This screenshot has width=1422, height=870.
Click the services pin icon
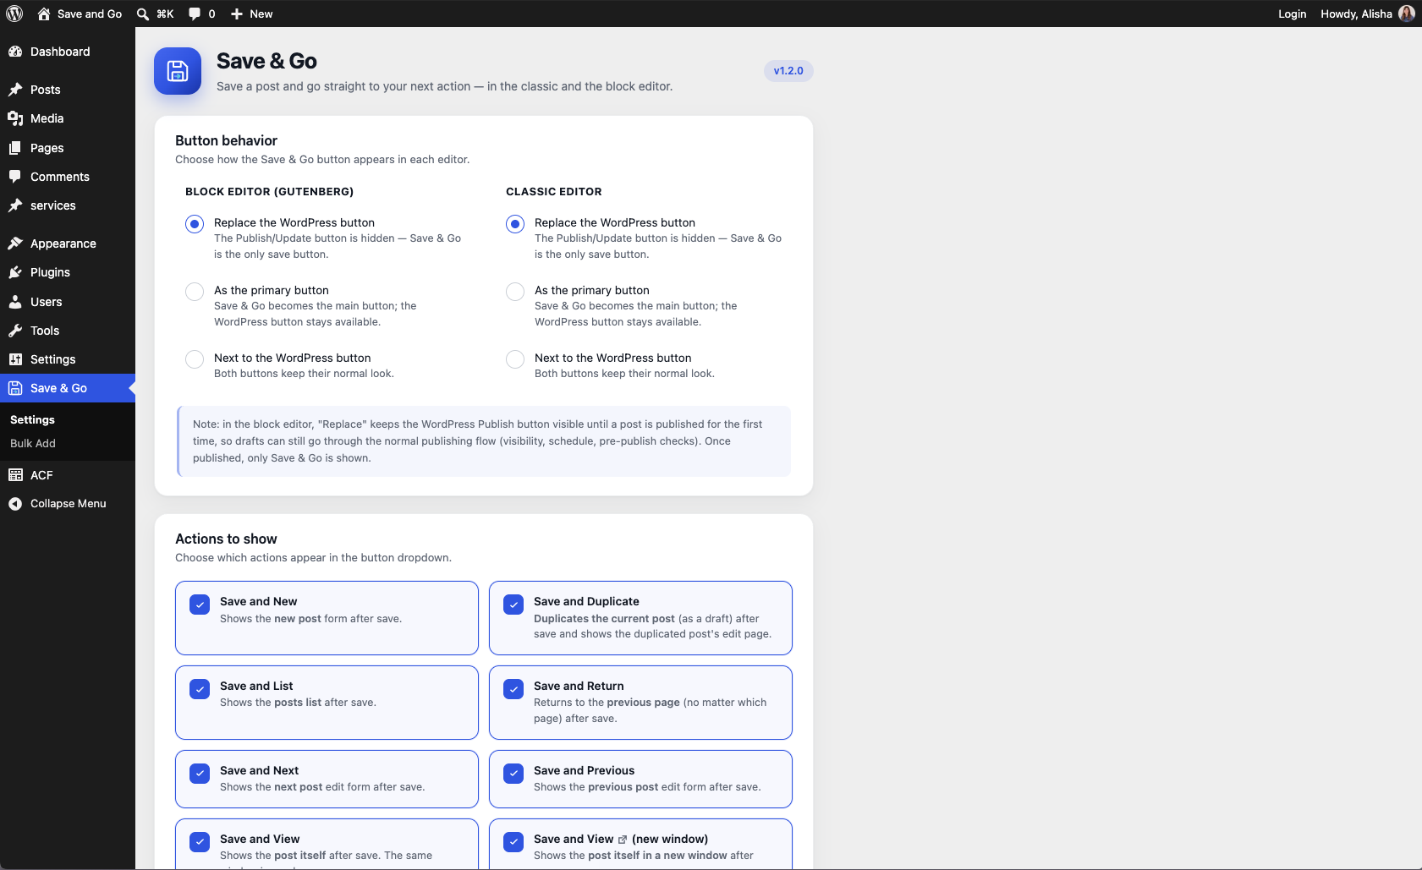coord(15,205)
